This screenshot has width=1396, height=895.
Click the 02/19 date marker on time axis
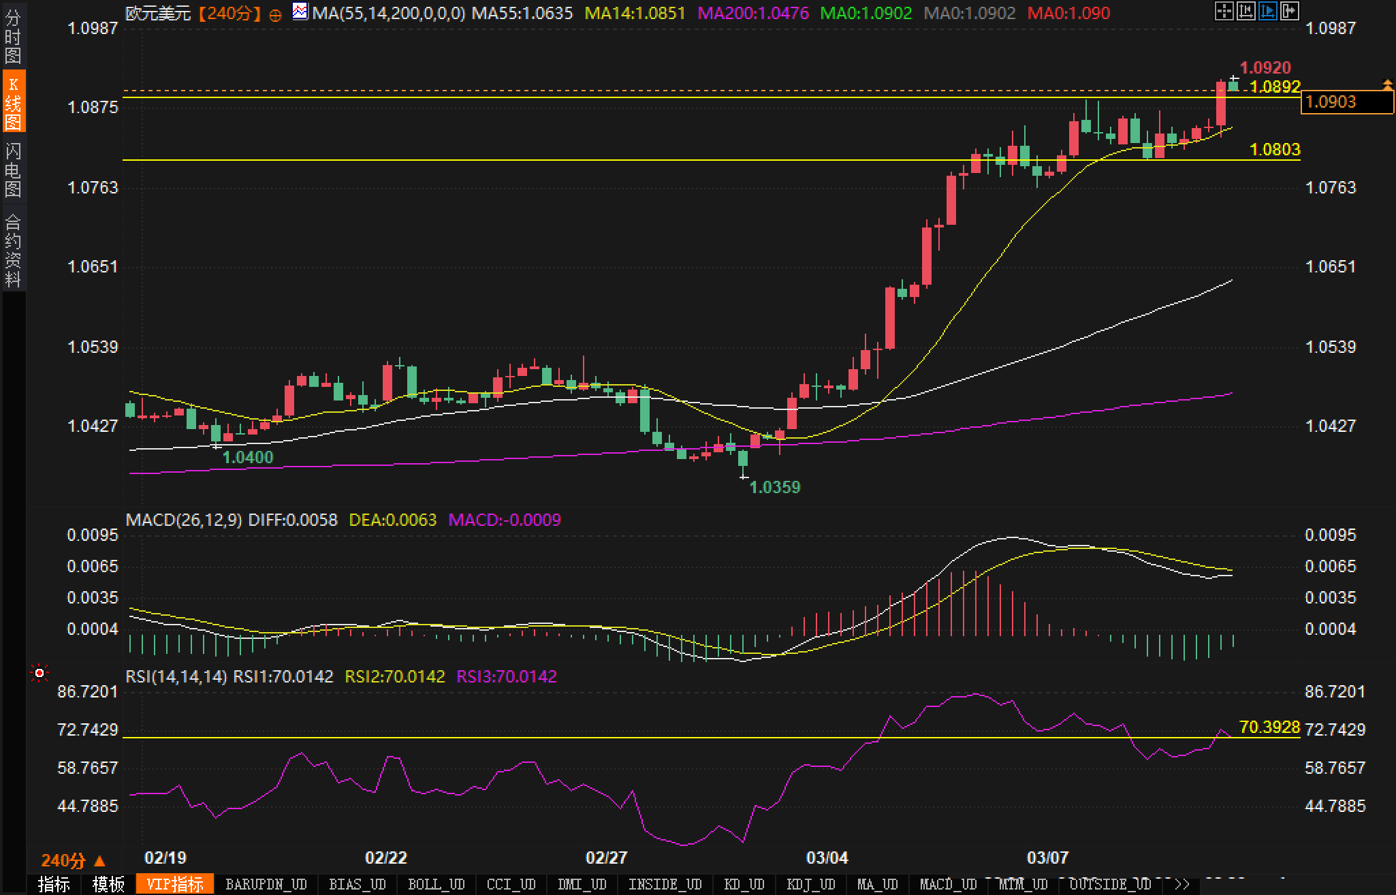point(165,858)
